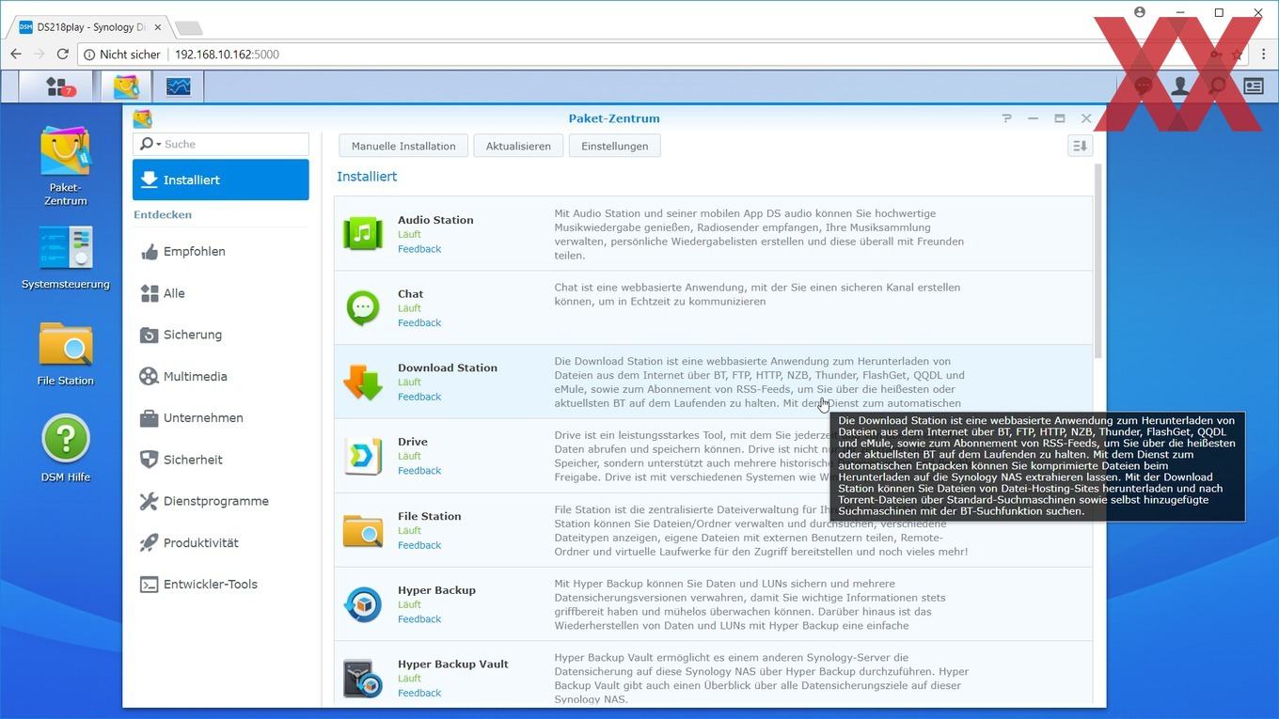The height and width of the screenshot is (719, 1279).
Task: Click the Produktivität rocket icon
Action: click(x=149, y=542)
